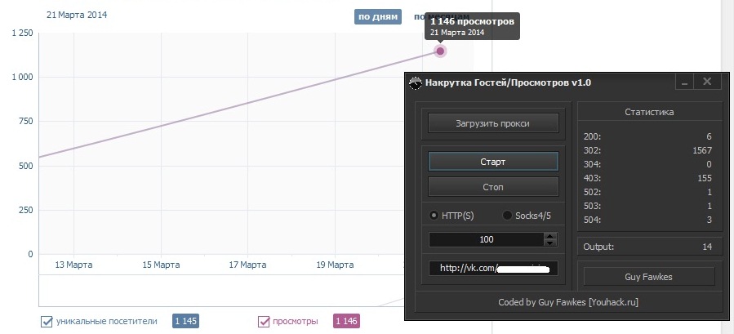The image size is (734, 334).
Task: Click the blue 1 145 visitors badge
Action: 186,322
